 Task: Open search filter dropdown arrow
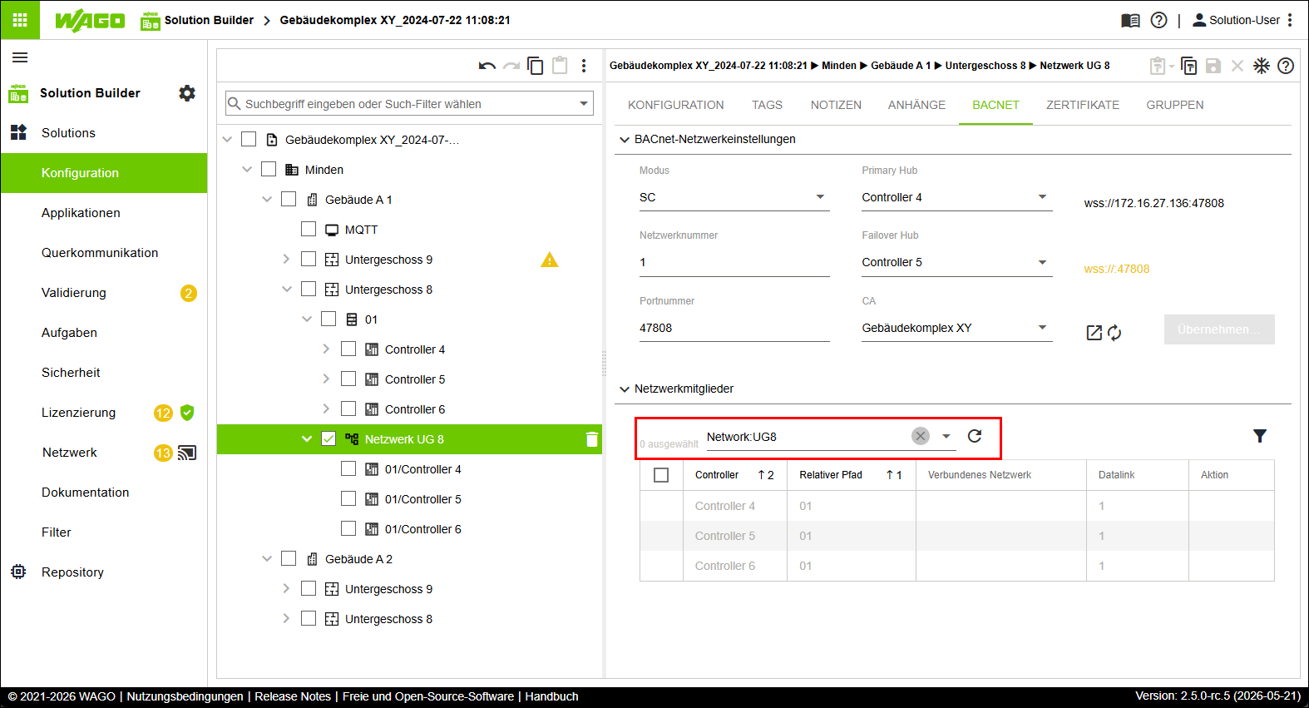(x=584, y=104)
